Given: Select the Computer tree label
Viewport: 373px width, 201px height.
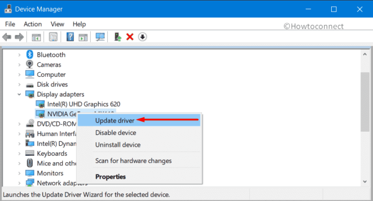Looking at the screenshot, I should 51,74.
